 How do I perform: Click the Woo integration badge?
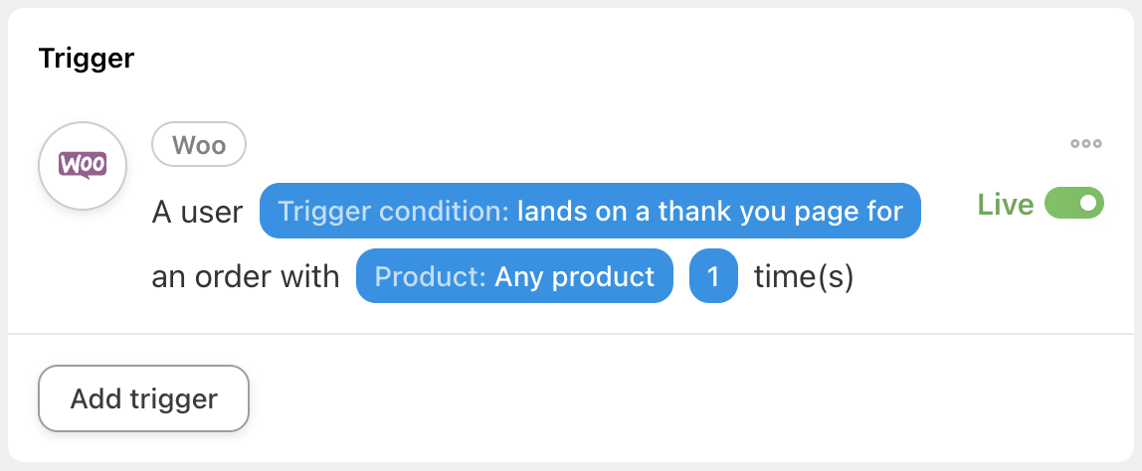pyautogui.click(x=199, y=145)
